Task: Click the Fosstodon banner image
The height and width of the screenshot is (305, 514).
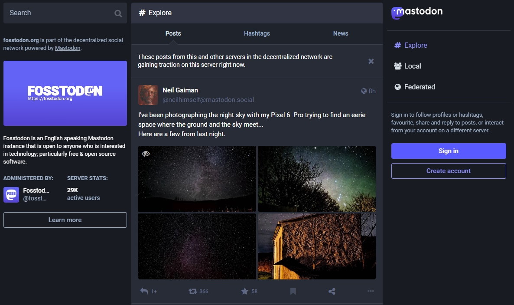Action: pos(65,93)
